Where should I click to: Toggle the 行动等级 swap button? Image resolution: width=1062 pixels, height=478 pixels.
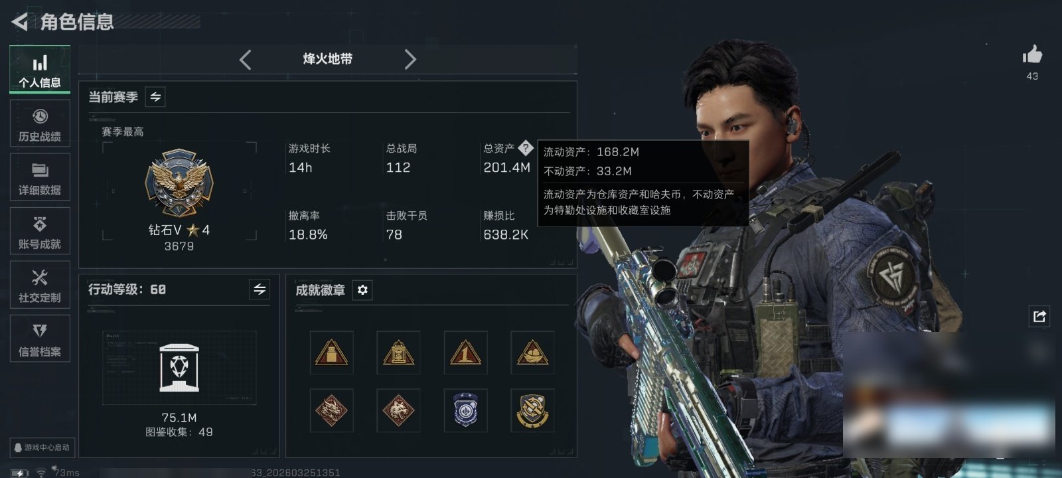tap(260, 289)
